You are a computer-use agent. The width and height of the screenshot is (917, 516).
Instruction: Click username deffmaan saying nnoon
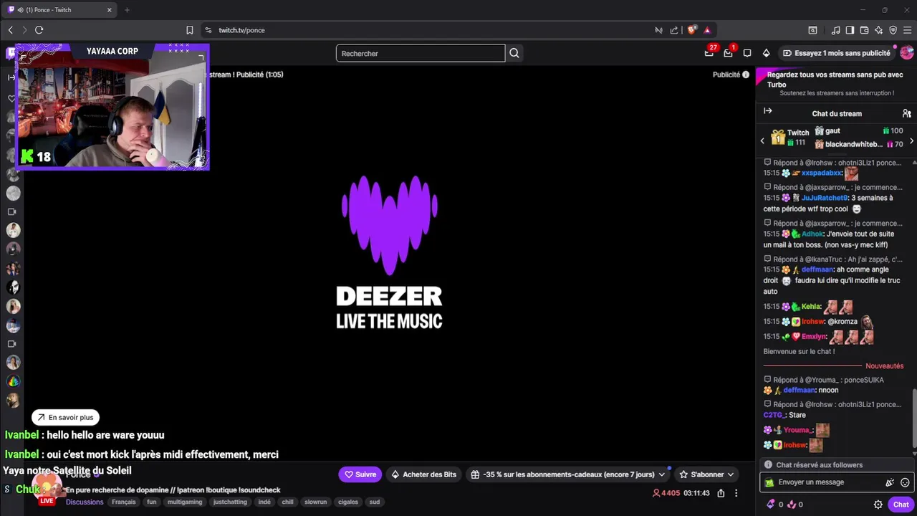tap(800, 391)
